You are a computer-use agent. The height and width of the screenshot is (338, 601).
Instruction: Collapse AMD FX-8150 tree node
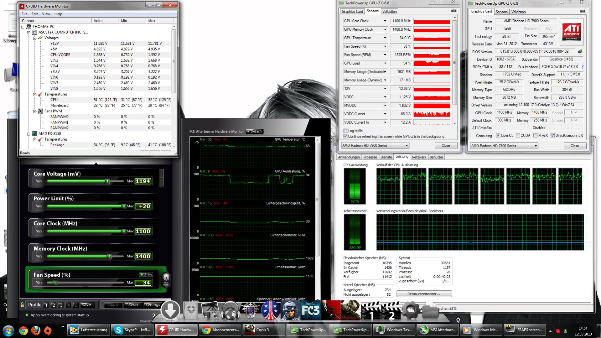[29, 134]
